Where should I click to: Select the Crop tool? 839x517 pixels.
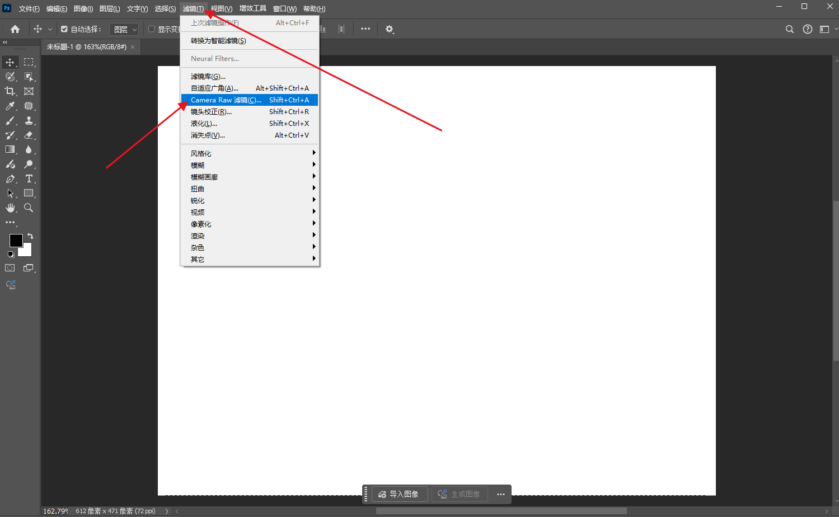(10, 91)
